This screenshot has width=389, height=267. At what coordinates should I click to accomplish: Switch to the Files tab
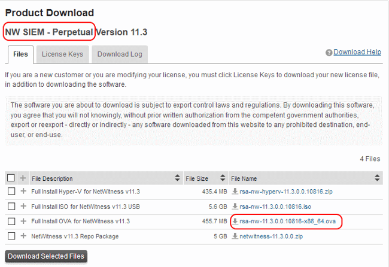20,54
